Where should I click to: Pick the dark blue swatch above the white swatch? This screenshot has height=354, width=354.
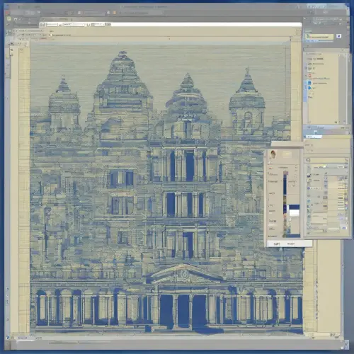295,207
